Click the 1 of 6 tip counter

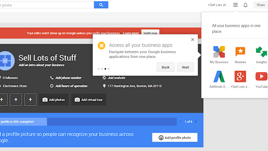tap(188, 122)
